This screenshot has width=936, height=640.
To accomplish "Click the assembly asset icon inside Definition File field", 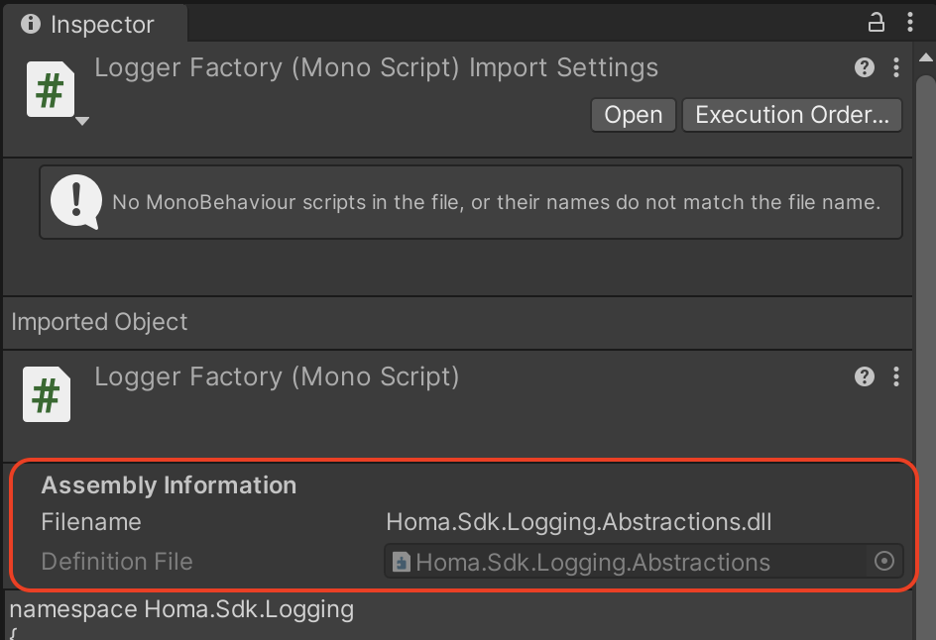I will [x=401, y=562].
